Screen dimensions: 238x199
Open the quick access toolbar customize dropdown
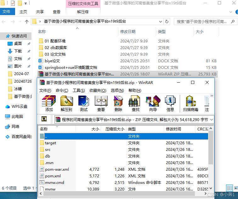(25, 3)
